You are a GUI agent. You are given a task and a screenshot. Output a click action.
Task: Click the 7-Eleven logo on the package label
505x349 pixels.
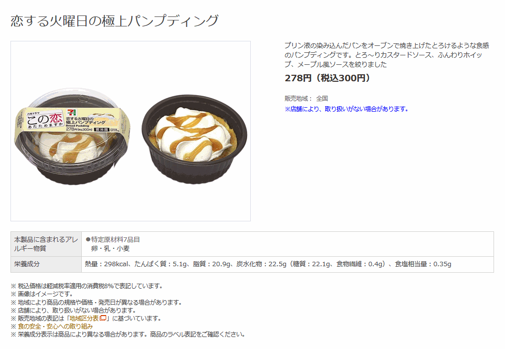72,112
